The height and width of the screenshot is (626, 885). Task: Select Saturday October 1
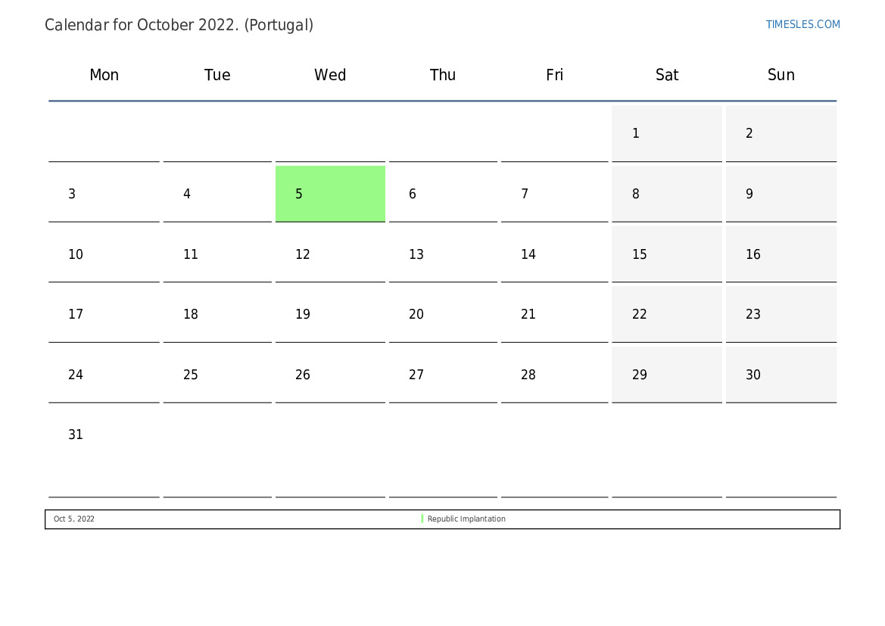click(x=666, y=133)
